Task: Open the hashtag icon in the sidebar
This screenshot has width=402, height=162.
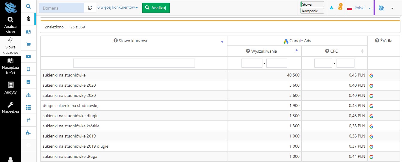Action: pos(28,120)
